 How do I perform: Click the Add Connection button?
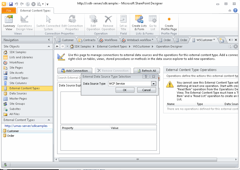point(75,70)
